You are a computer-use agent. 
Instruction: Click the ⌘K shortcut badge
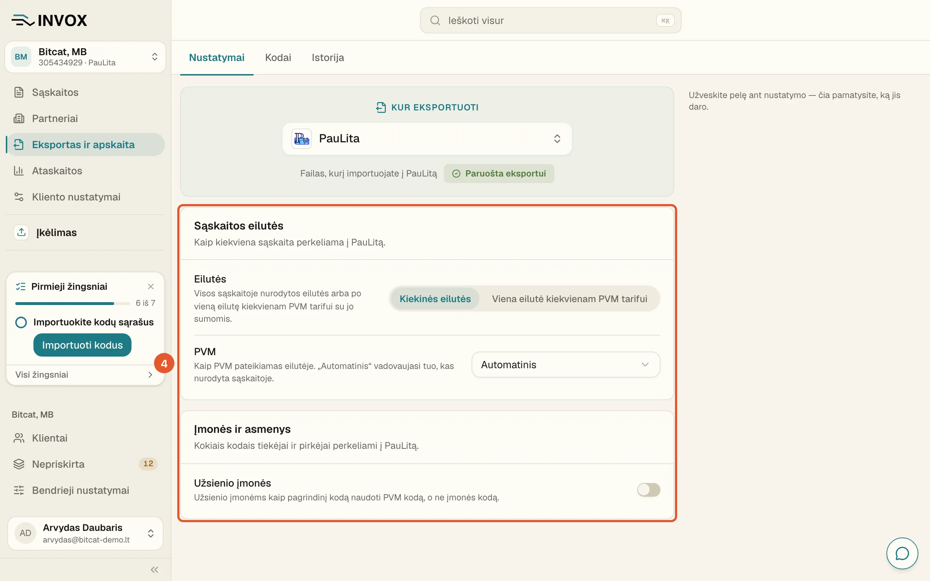click(x=665, y=20)
